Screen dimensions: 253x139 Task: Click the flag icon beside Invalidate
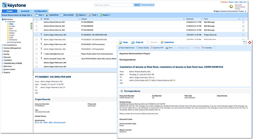(214, 48)
